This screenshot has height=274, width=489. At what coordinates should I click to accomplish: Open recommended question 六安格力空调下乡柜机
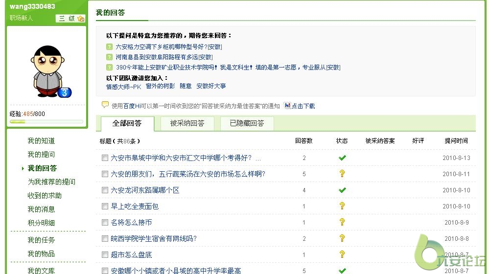(169, 47)
